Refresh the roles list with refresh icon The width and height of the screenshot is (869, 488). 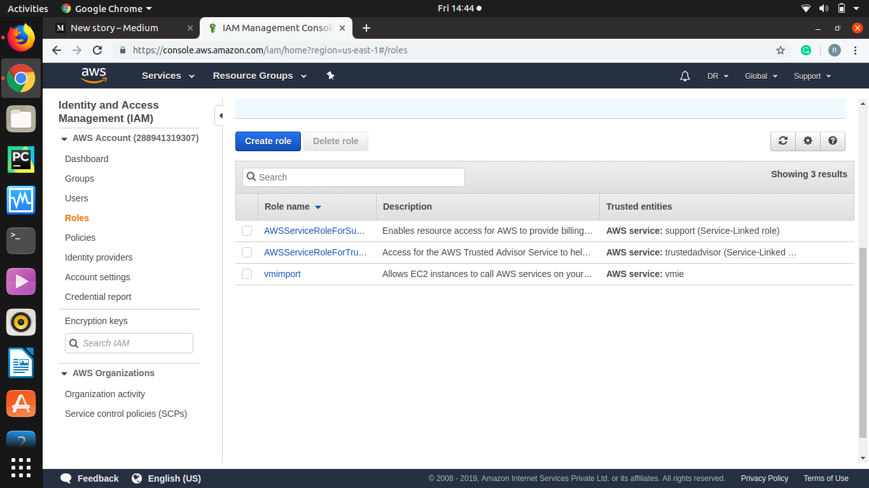point(783,141)
